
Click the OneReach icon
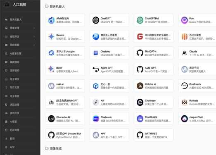(x=185, y=86)
